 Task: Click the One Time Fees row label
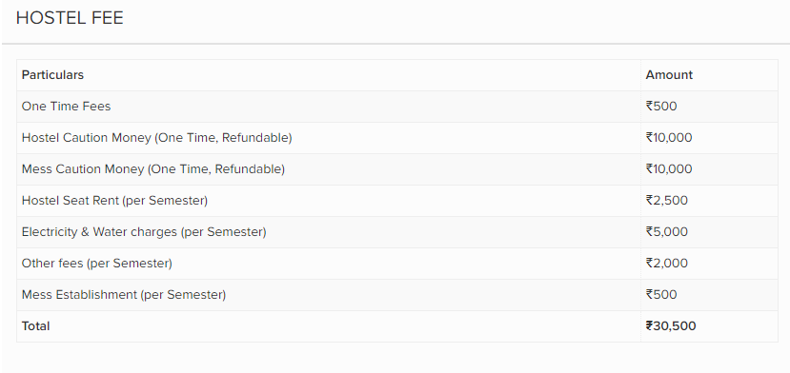click(66, 107)
